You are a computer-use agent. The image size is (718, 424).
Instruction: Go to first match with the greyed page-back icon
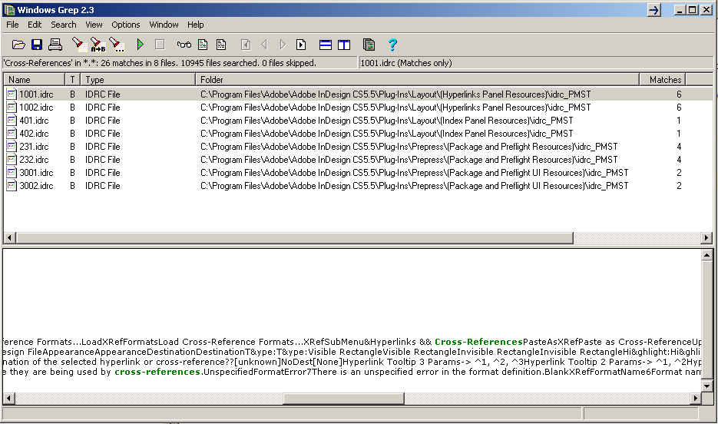click(x=246, y=45)
